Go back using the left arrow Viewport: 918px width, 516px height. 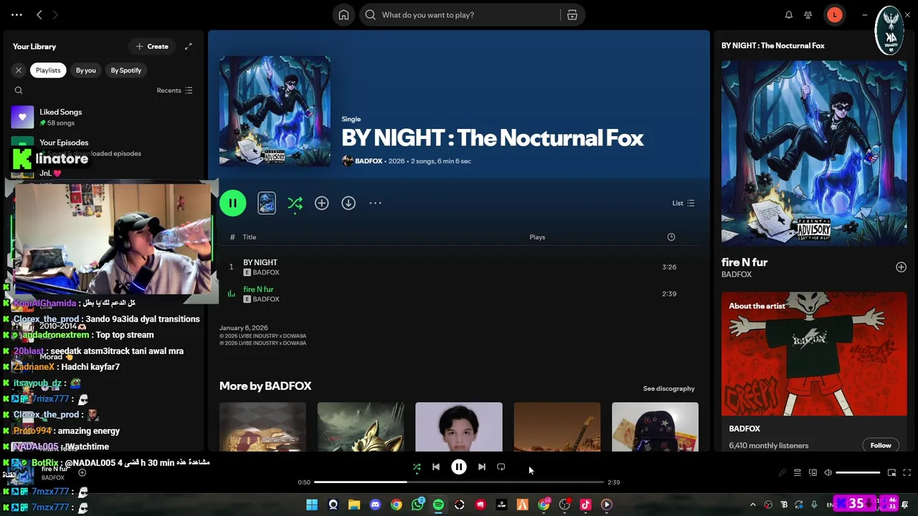tap(39, 15)
